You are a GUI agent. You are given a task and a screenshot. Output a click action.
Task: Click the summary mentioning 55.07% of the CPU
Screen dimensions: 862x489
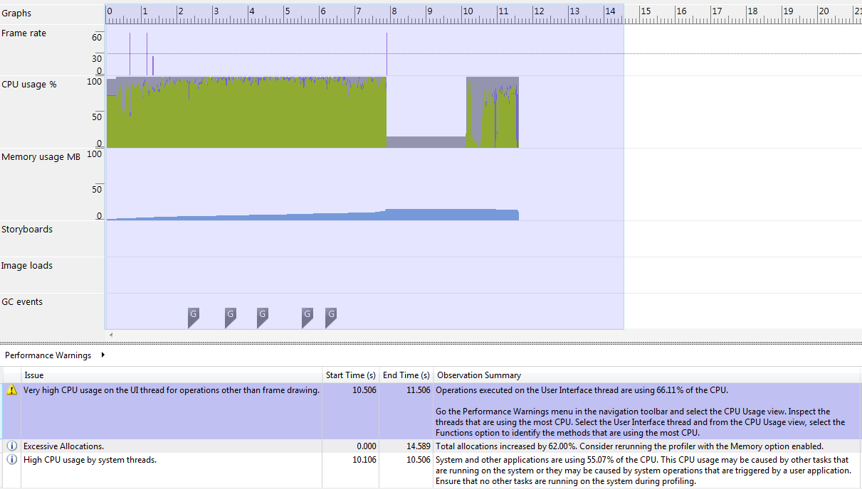click(x=642, y=471)
